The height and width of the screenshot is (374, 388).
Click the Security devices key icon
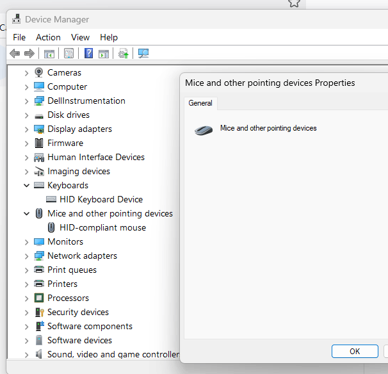tap(39, 312)
